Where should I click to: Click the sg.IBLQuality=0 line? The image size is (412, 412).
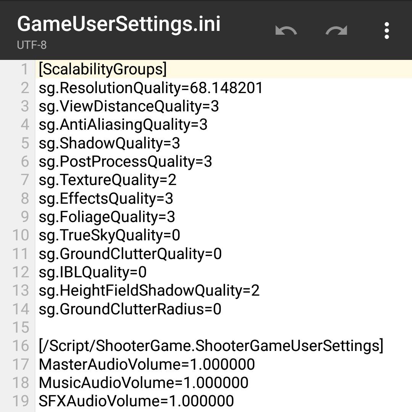pyautogui.click(x=92, y=272)
